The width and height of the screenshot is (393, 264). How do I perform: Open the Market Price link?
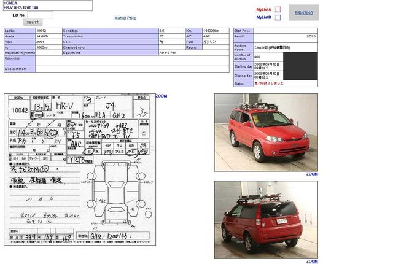125,18
